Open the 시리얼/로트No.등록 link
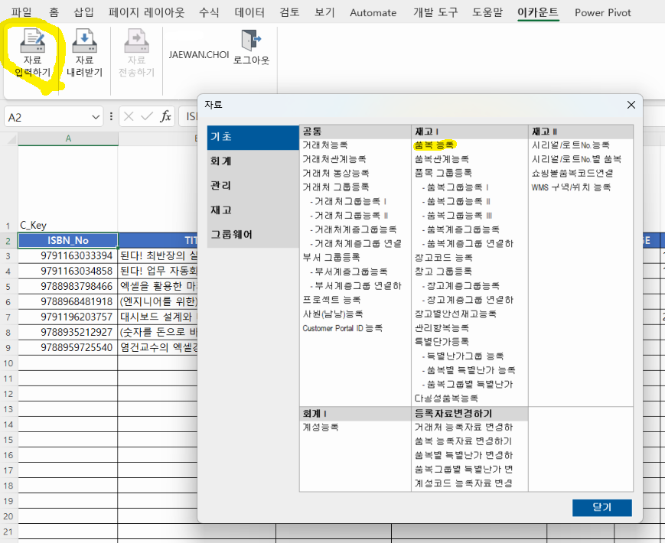The width and height of the screenshot is (665, 543). coord(571,145)
